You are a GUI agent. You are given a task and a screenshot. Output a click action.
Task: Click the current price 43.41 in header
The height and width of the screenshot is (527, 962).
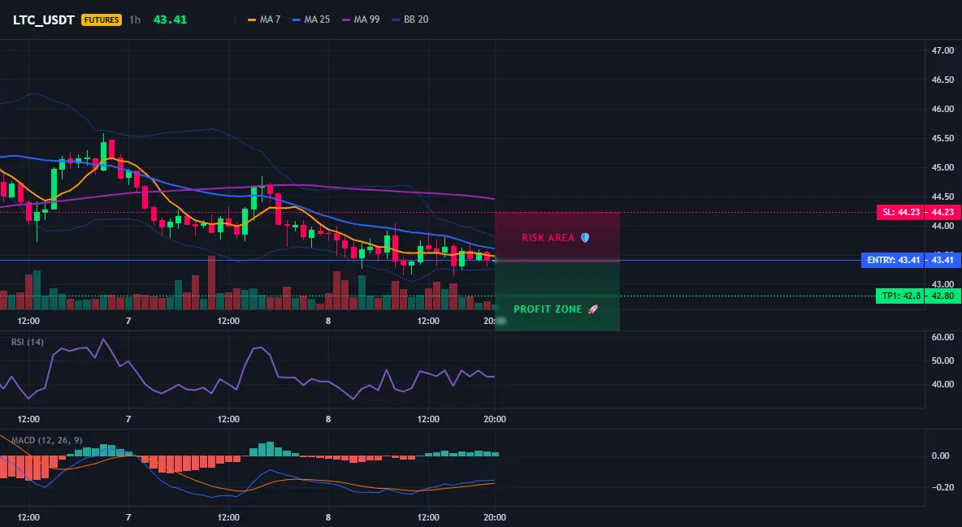pos(170,19)
